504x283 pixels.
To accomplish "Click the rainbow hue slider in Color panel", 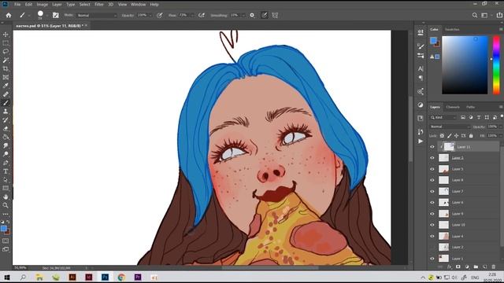I will (496, 65).
